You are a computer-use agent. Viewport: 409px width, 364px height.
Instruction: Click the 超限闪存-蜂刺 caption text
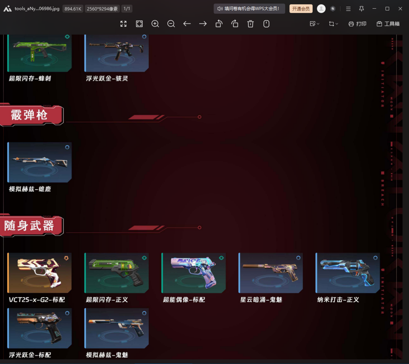coord(30,78)
